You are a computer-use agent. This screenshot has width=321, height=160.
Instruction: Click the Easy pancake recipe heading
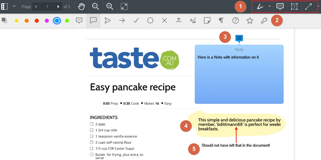tap(133, 88)
